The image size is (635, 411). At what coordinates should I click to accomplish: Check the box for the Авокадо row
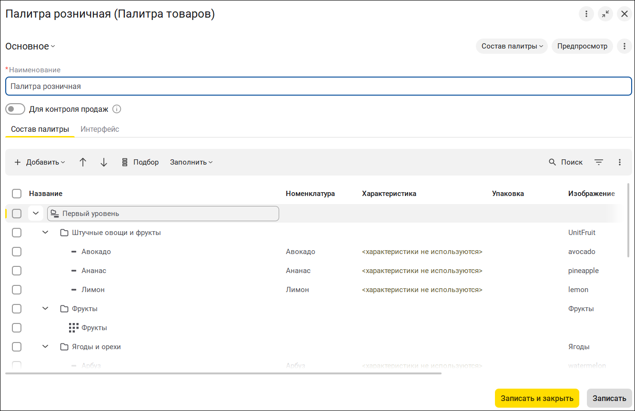point(17,252)
